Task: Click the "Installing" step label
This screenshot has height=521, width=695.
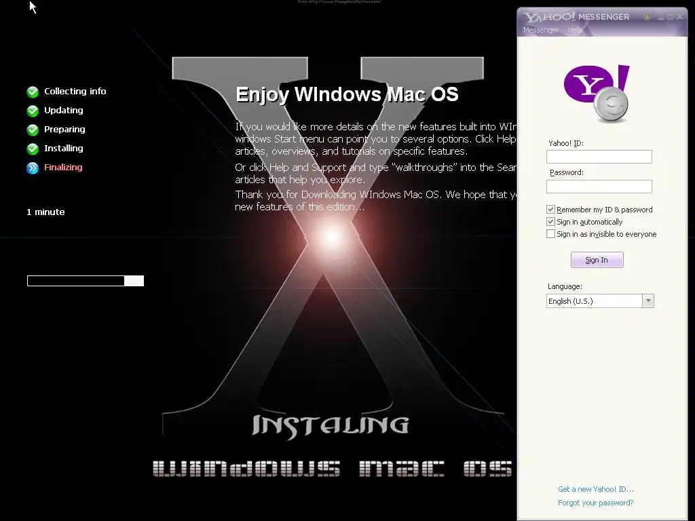Action: click(x=63, y=149)
